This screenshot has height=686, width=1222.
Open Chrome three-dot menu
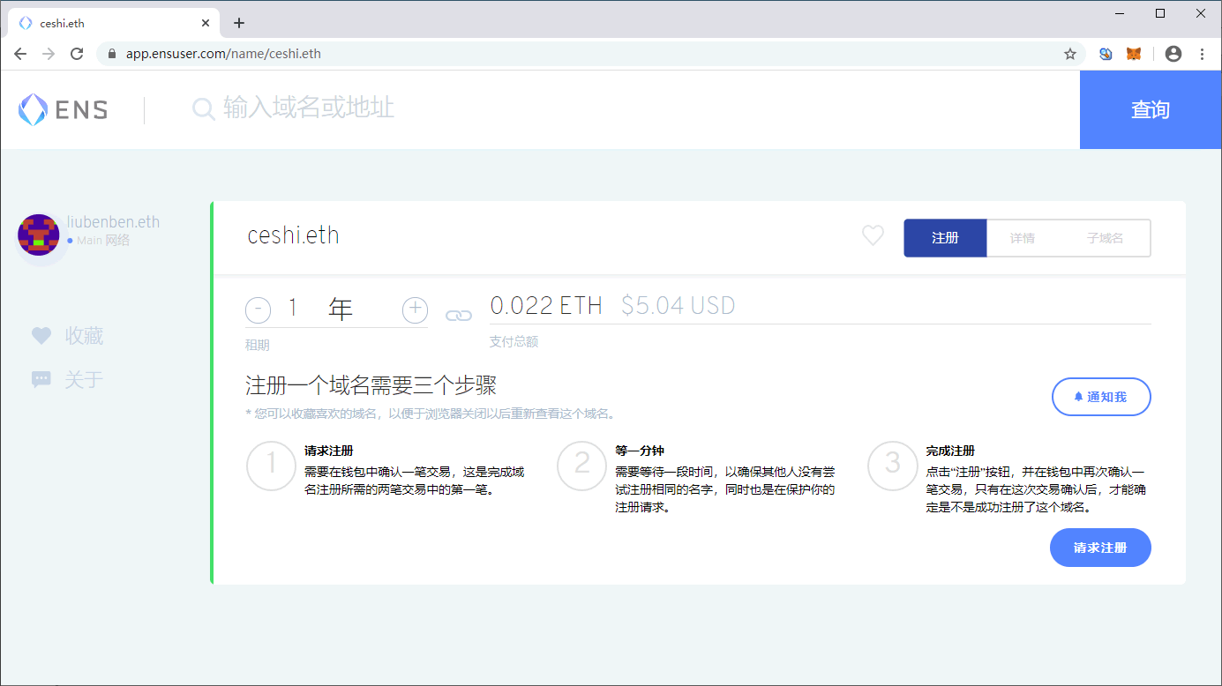point(1202,54)
